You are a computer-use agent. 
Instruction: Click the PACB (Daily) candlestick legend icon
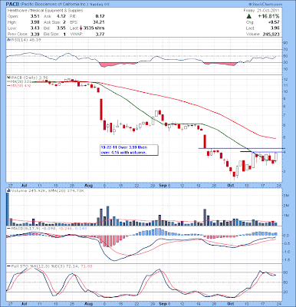(x=8, y=78)
